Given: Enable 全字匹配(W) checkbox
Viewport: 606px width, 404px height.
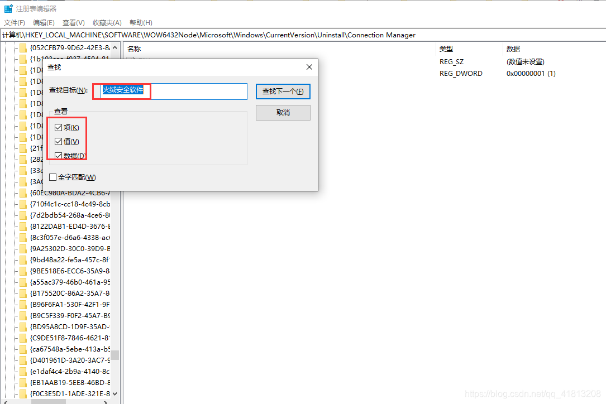Looking at the screenshot, I should [53, 177].
